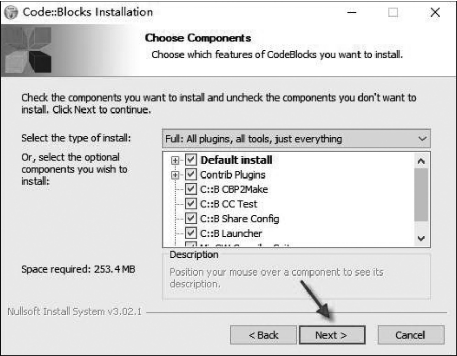Toggle the C::B Share Config checkbox
Viewport: 457px width, 356px height.
(x=191, y=219)
